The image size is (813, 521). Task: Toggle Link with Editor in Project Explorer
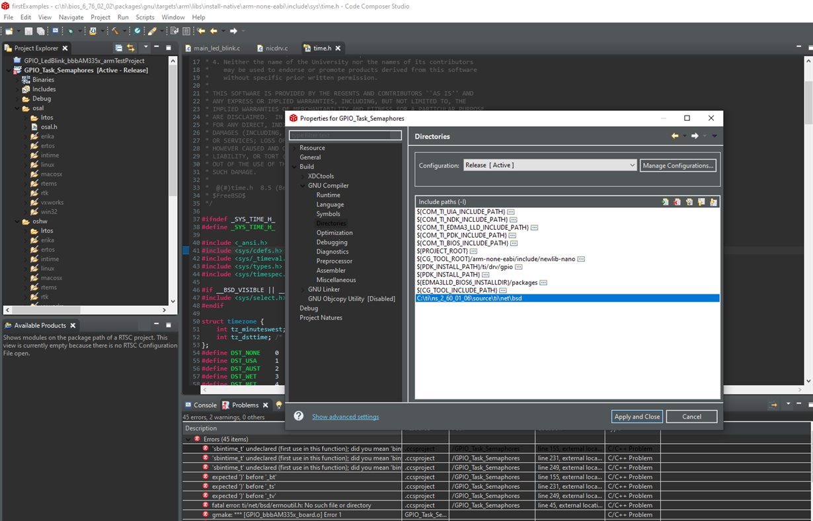tap(130, 48)
